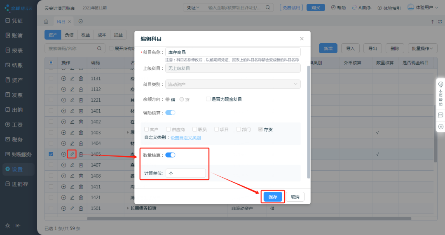The width and height of the screenshot is (445, 235).
Task: Click the trash icon for row 1421
Action: (81, 197)
